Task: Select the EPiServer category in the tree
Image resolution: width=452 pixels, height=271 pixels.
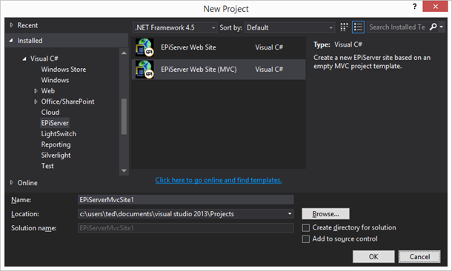Action: pos(55,123)
